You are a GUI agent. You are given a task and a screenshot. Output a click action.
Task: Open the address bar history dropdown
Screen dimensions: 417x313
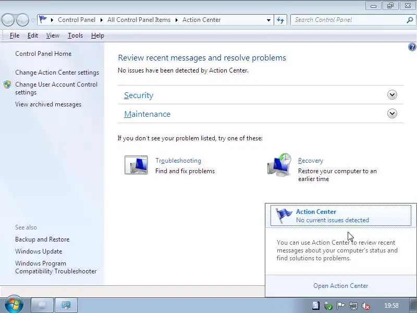268,20
